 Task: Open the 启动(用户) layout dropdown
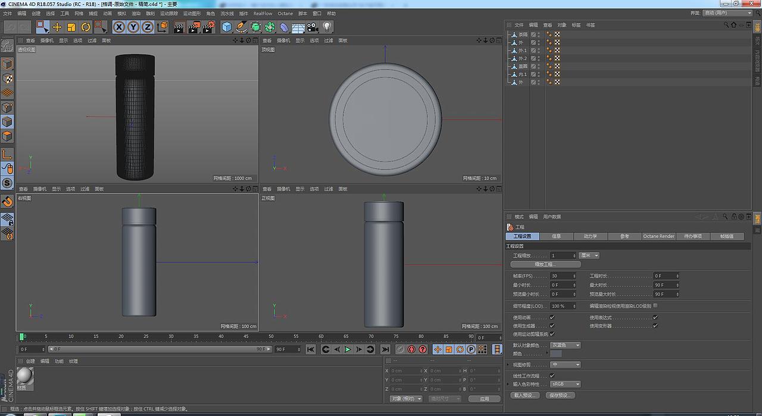tap(727, 13)
